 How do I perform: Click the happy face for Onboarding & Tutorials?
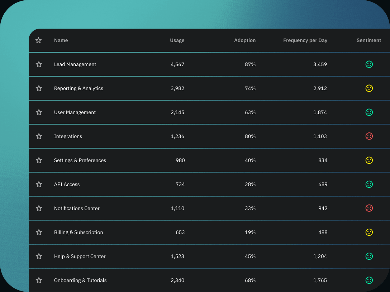tap(369, 280)
